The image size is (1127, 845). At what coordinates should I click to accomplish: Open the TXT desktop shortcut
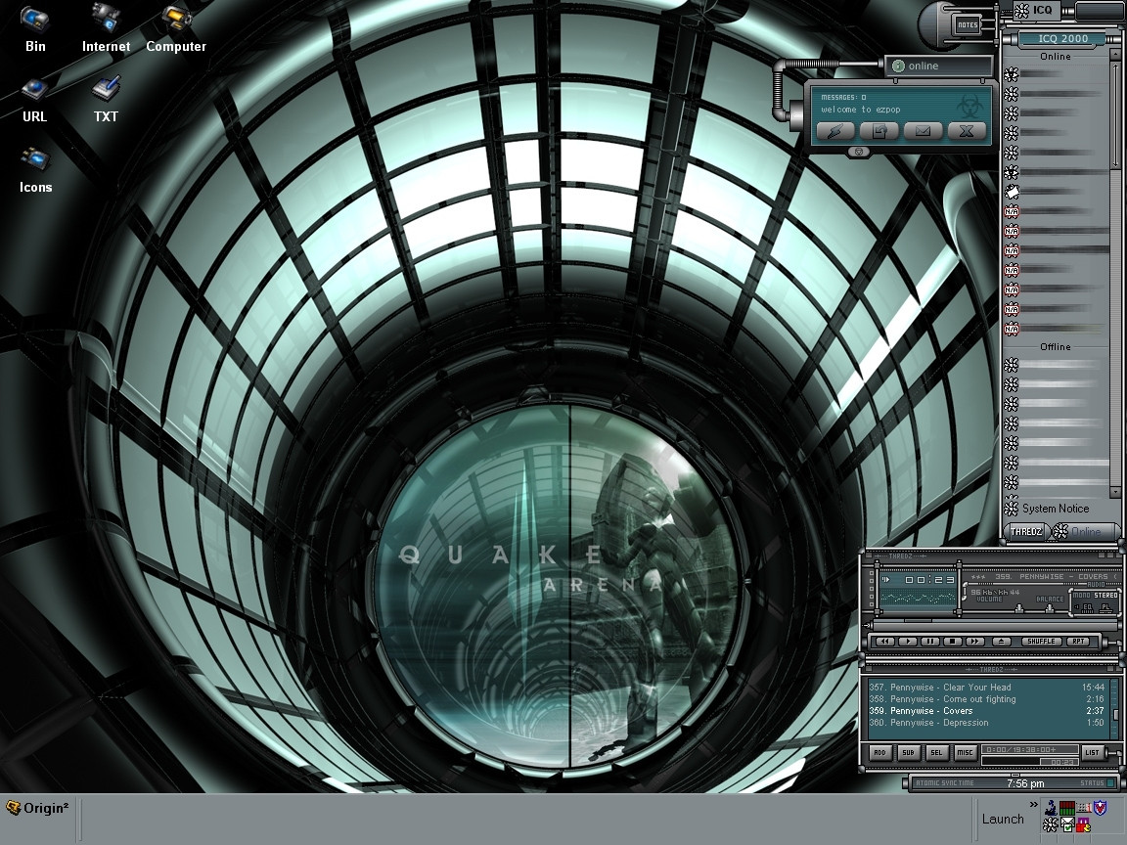pos(106,101)
